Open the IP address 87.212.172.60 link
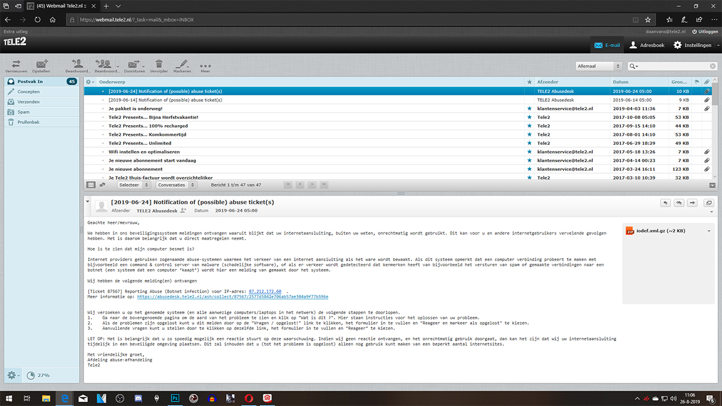Viewport: 722px width, 406px height. click(265, 292)
